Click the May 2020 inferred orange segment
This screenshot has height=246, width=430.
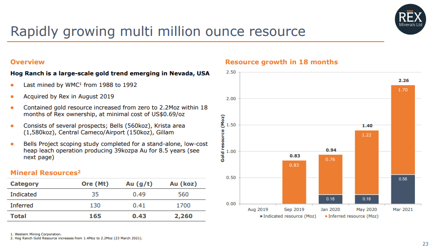(367, 162)
